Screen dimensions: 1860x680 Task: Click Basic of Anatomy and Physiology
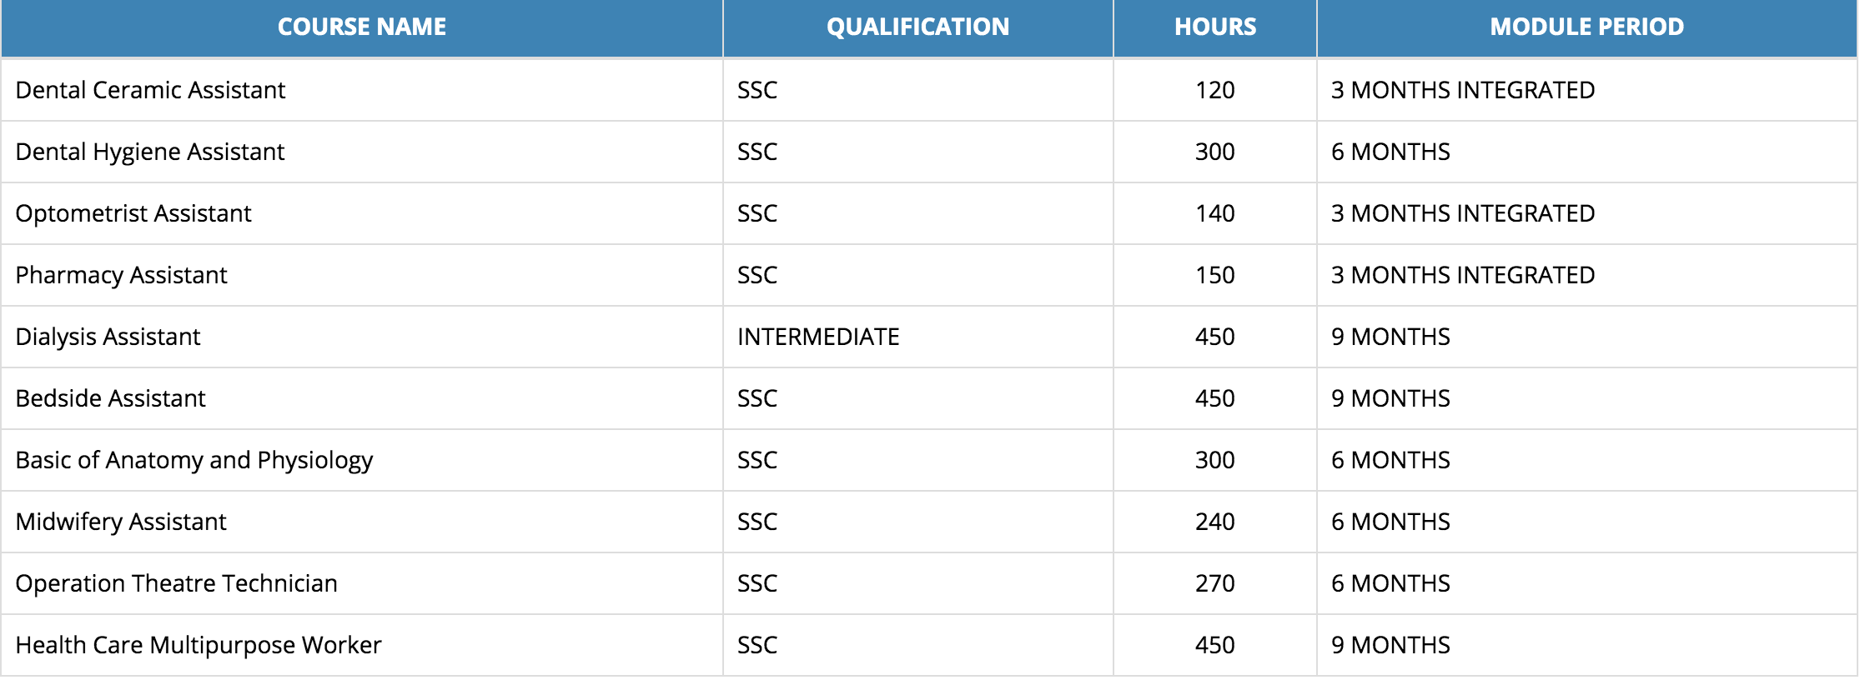click(194, 460)
